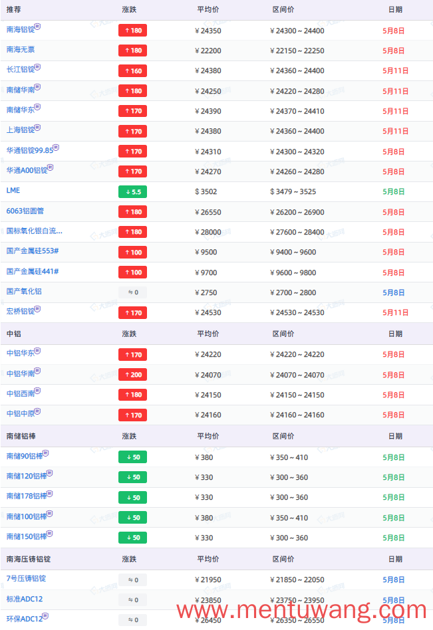This screenshot has width=433, height=630.
Task: Open the 华通铝锭99.85 link
Action: [30, 151]
